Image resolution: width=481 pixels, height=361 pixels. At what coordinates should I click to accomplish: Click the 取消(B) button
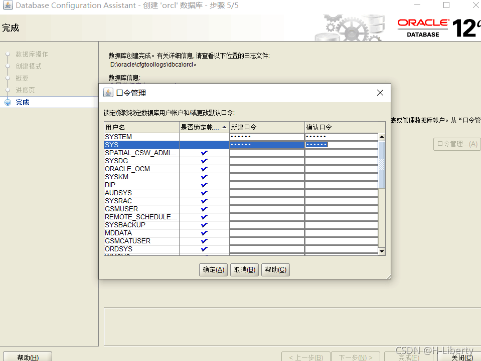point(244,270)
